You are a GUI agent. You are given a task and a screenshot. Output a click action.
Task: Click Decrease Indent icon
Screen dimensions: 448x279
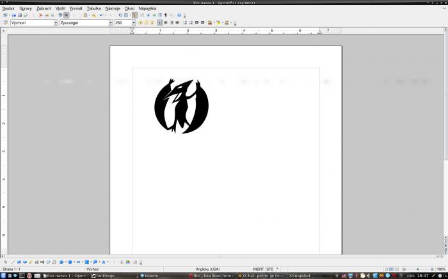click(196, 22)
